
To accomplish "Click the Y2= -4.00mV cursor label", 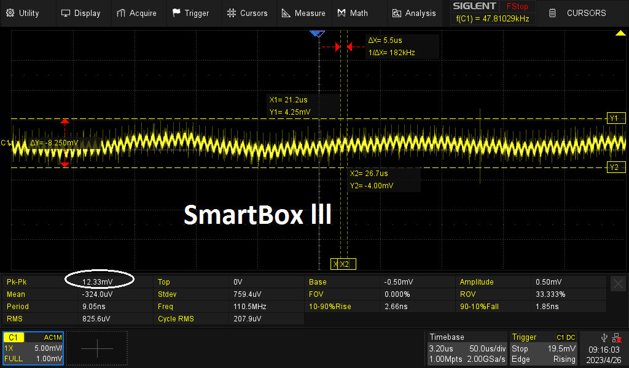I will [372, 186].
